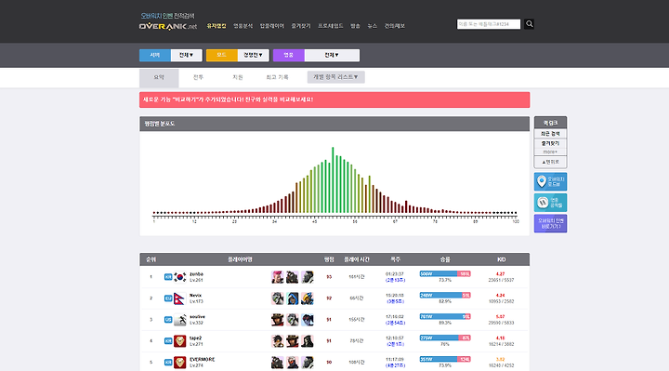Click 최근 검색 in the quick link box

[550, 134]
